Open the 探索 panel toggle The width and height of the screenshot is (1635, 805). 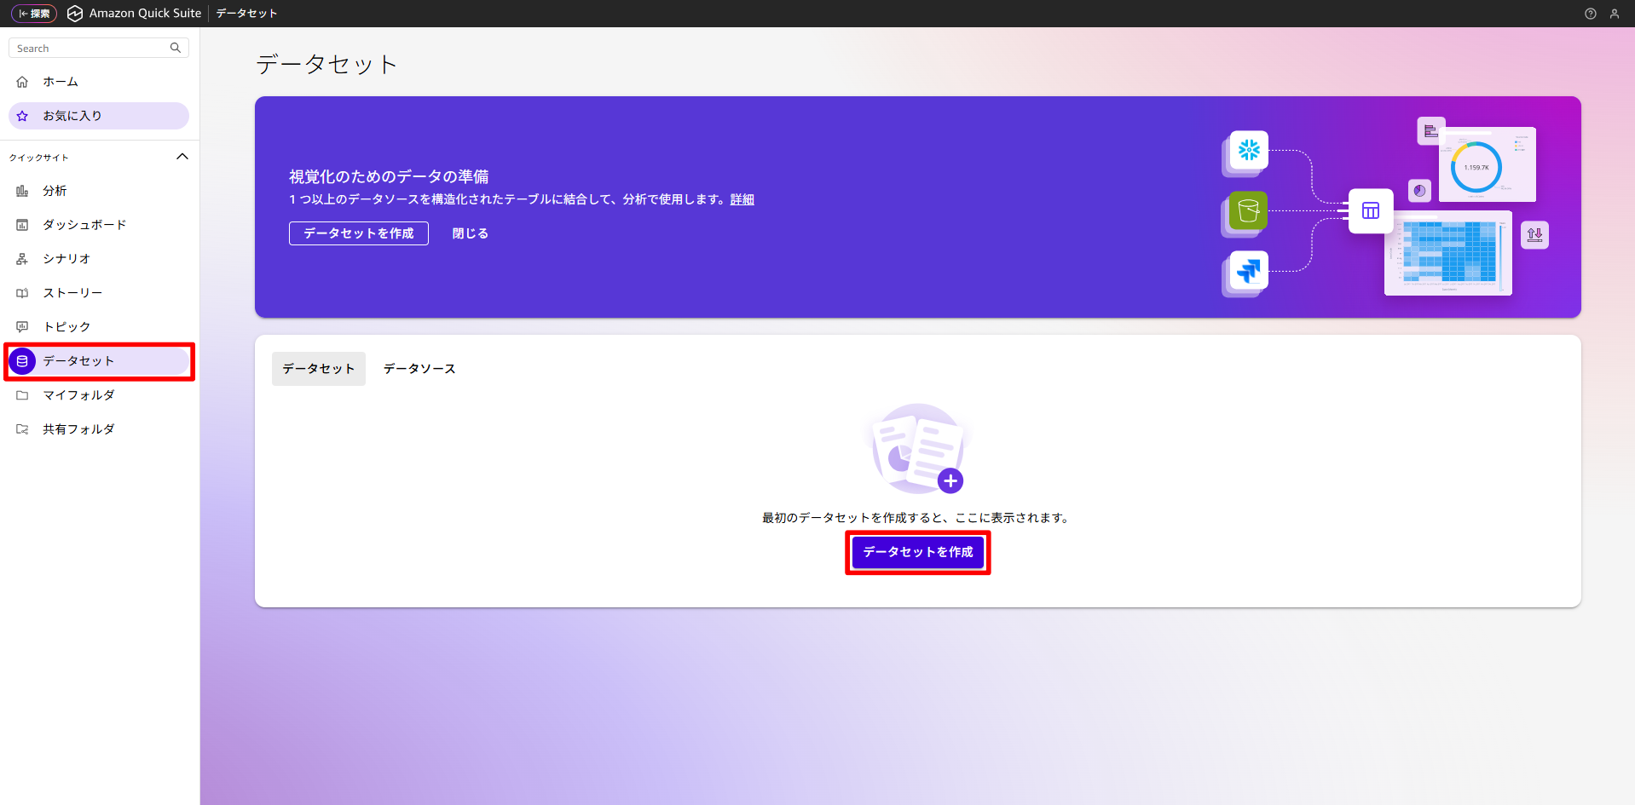pos(33,13)
